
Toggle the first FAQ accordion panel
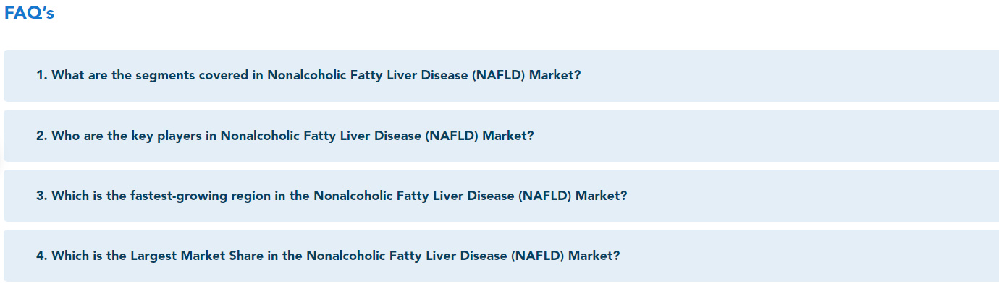[x=501, y=76]
